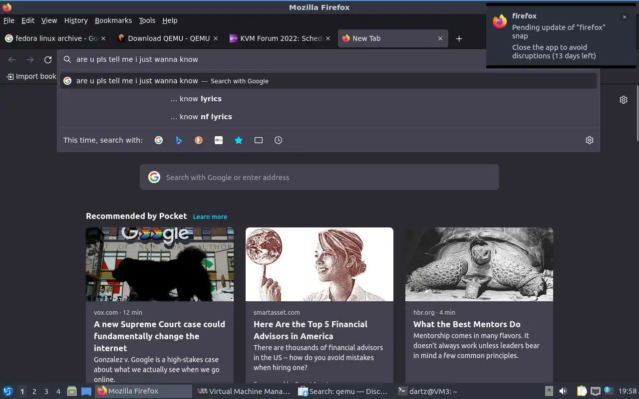The width and height of the screenshot is (639, 399).
Task: Switch to dartz@VM3 terminal taskbar window
Action: tap(443, 391)
